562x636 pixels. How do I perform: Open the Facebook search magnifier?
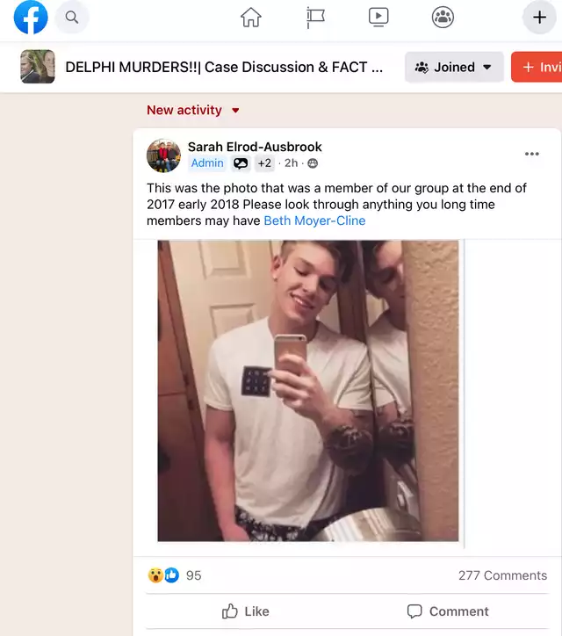(72, 17)
